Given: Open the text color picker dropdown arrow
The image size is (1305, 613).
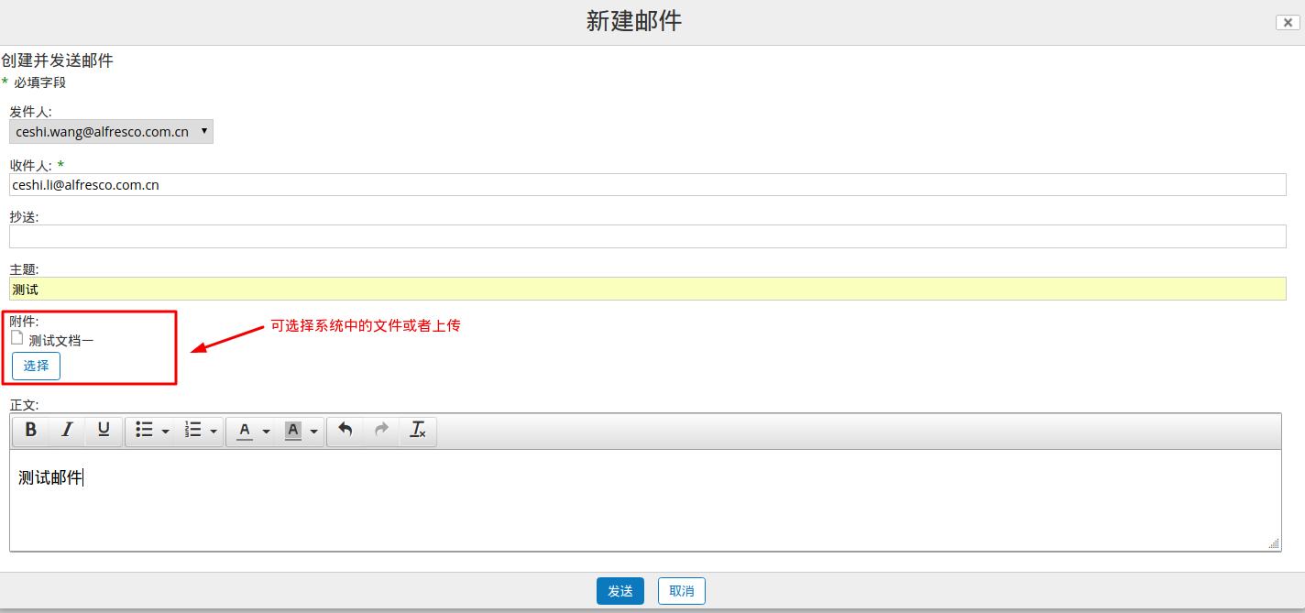Looking at the screenshot, I should tap(267, 431).
